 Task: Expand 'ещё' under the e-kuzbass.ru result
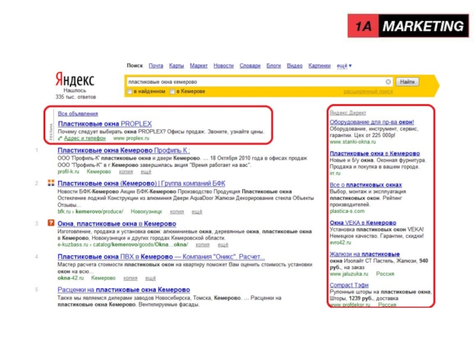click(223, 244)
